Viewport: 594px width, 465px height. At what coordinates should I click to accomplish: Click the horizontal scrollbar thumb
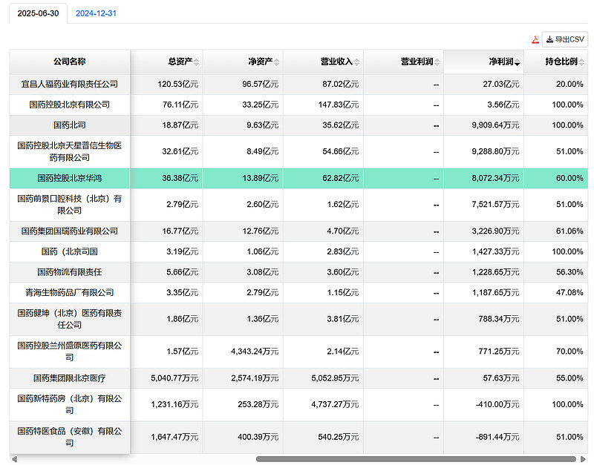pos(416,459)
